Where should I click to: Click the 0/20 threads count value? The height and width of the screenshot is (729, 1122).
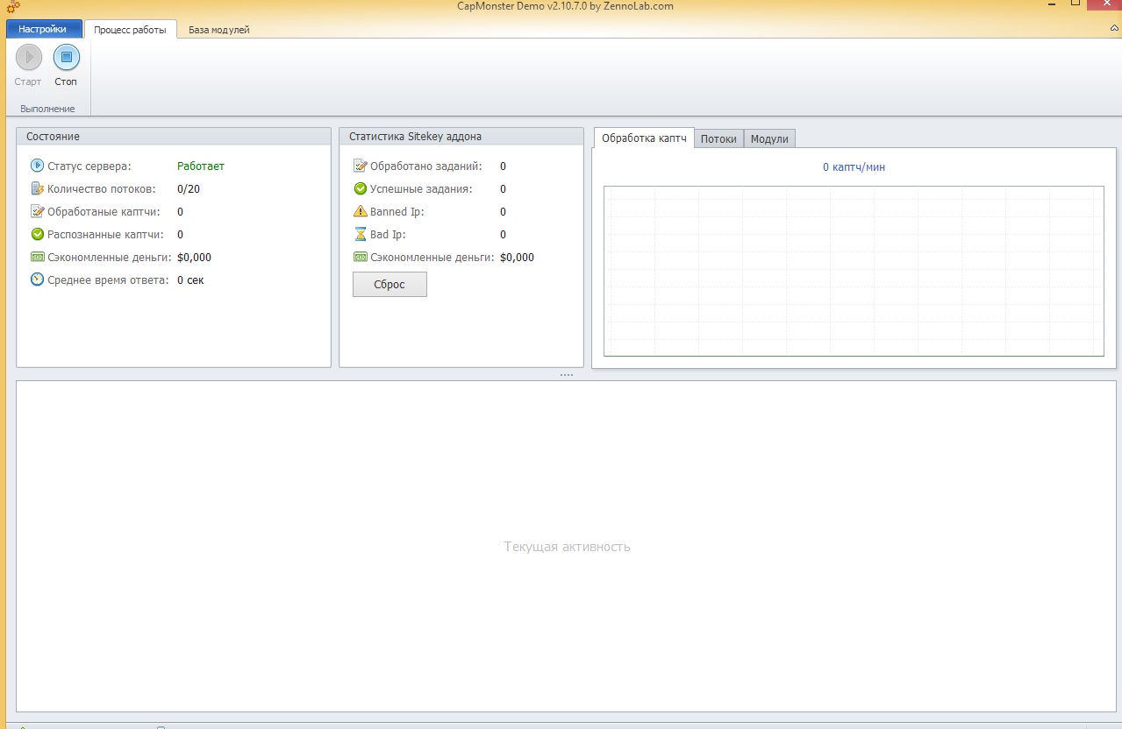(189, 188)
